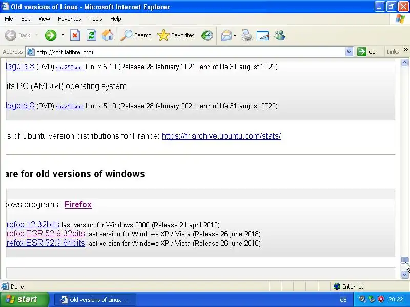Screen dimensions: 410x307
Task: Expand the address bar dropdown
Action: coord(349,52)
